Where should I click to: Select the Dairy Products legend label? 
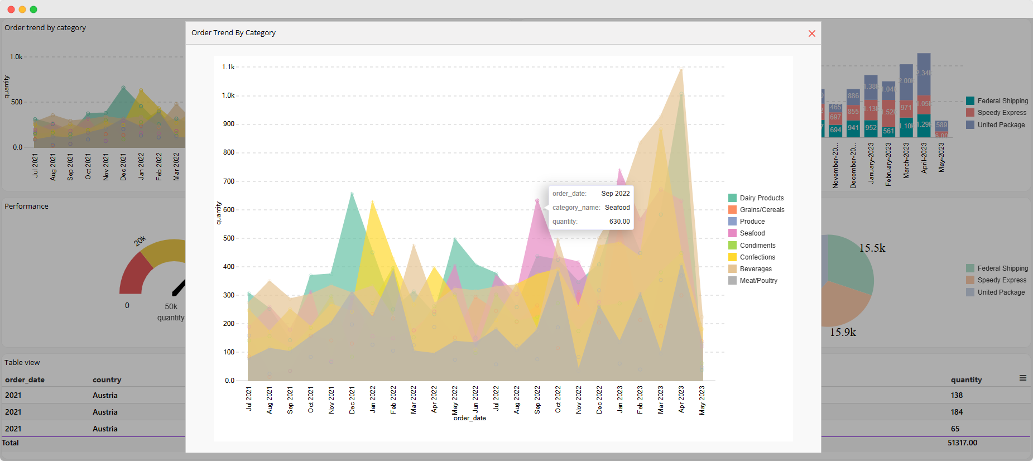[x=762, y=198]
